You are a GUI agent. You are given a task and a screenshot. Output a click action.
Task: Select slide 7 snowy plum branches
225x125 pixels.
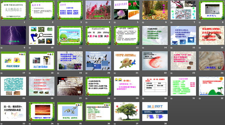183,10
